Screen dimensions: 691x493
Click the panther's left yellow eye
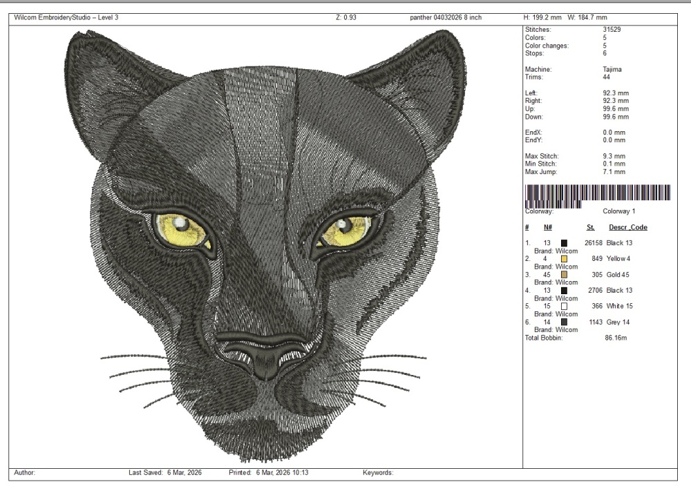tap(181, 231)
